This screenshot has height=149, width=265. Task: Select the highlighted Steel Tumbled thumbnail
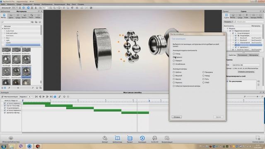coord(26,72)
